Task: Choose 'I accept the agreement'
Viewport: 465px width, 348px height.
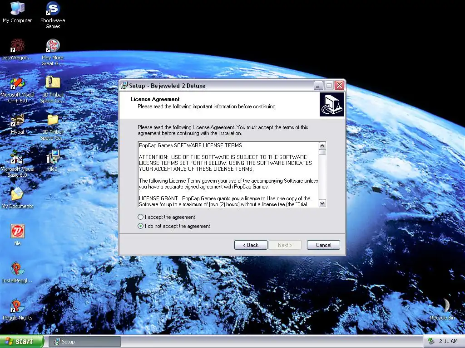Action: (166, 217)
